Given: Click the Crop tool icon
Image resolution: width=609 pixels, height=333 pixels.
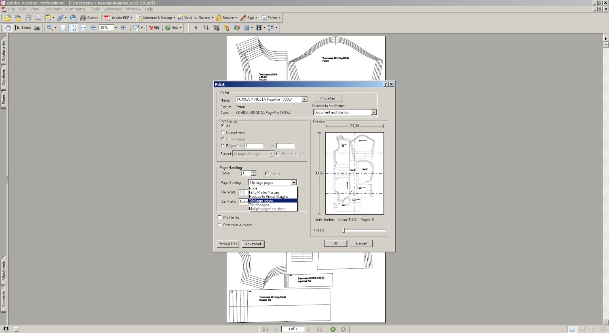Looking at the screenshot, I should pyautogui.click(x=217, y=28).
